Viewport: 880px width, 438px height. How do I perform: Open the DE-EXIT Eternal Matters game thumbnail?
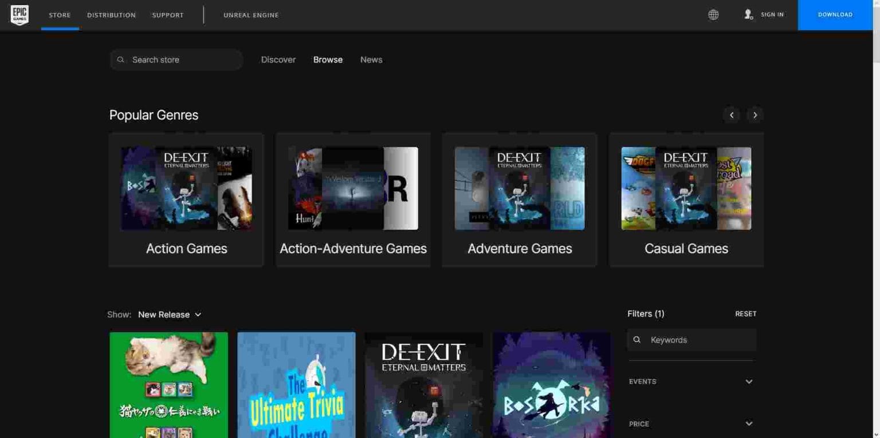pyautogui.click(x=423, y=384)
